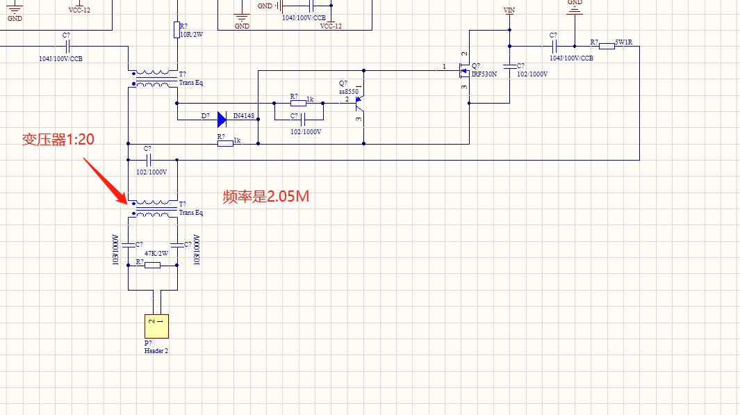Click the 1k resistor at transistor base
Viewport: 740px width, 415px height.
297,101
